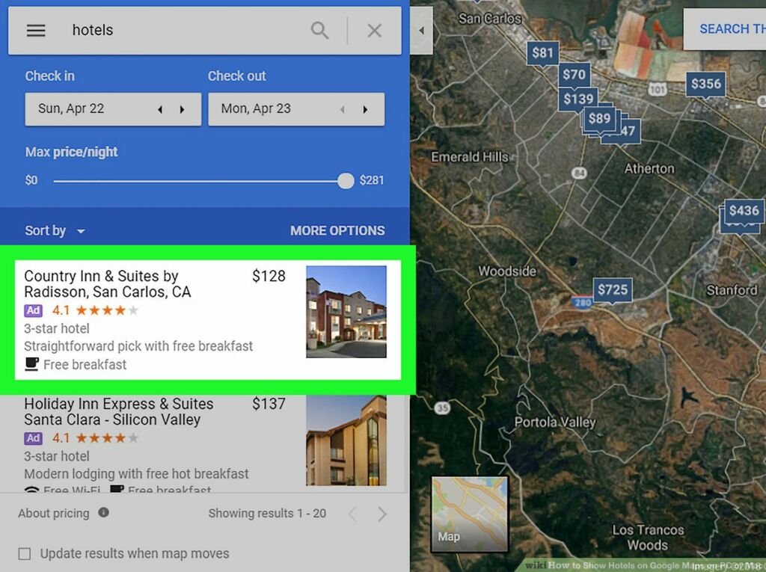Image resolution: width=766 pixels, height=572 pixels.
Task: Click the San Carlos map label
Action: point(490,19)
